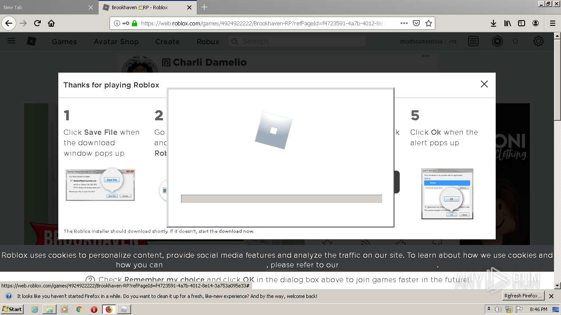
Task: Click the Firefox taskbar button
Action: [109, 309]
